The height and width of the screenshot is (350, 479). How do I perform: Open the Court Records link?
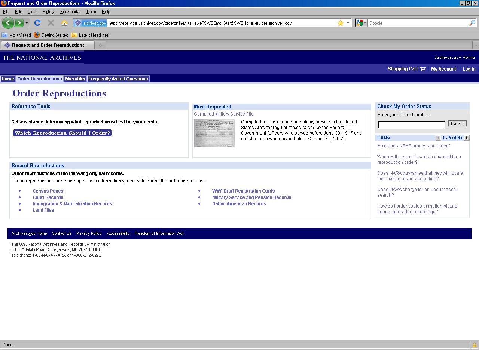click(48, 197)
